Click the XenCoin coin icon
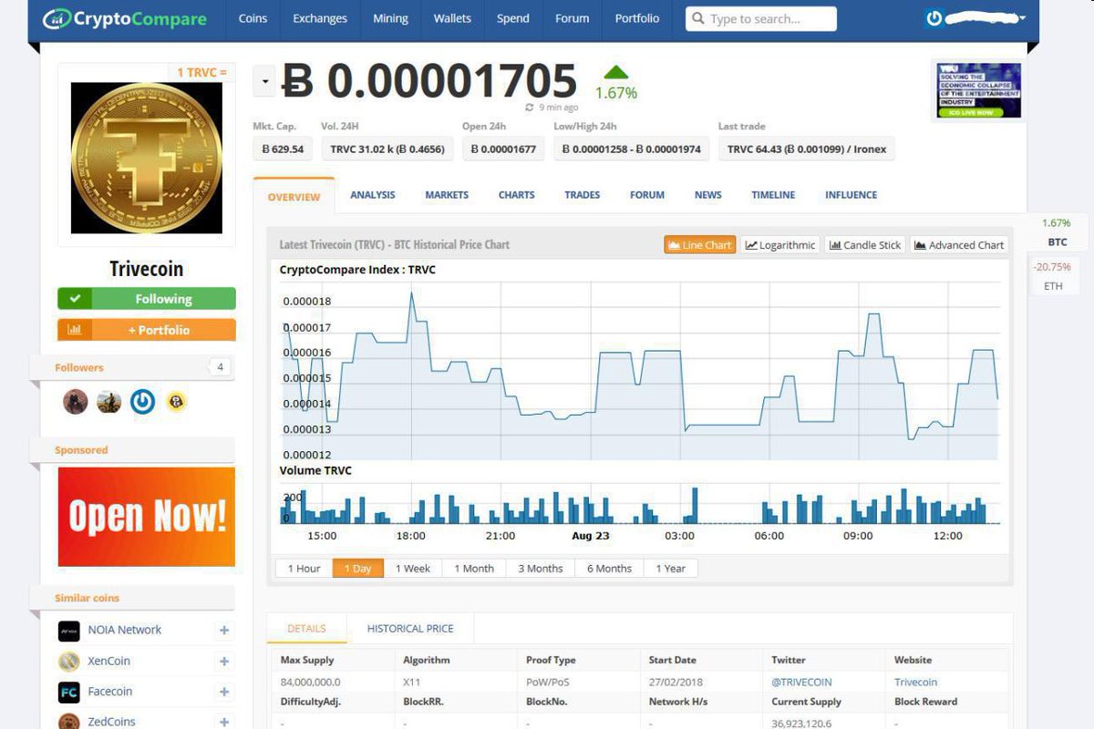This screenshot has width=1094, height=729. click(69, 661)
